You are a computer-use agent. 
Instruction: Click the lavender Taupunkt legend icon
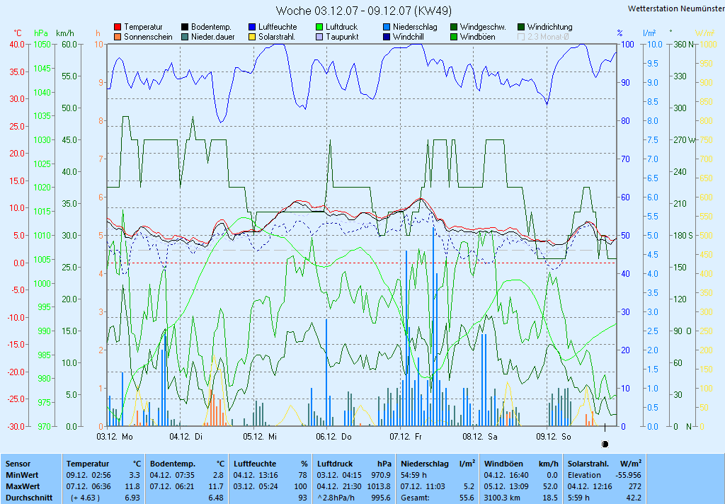(x=319, y=37)
